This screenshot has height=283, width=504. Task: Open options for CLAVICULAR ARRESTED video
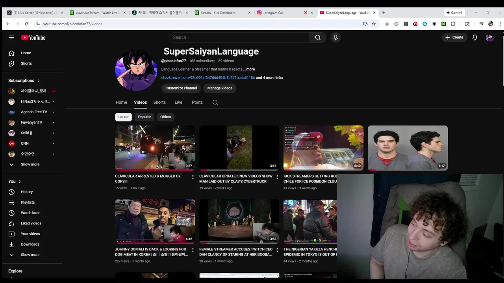(x=193, y=177)
